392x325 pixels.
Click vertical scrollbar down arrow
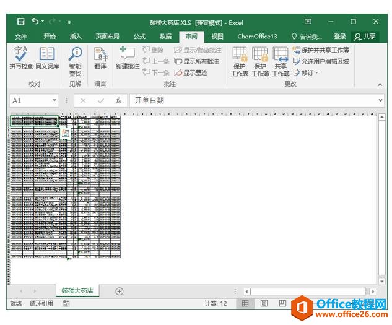tap(381, 281)
